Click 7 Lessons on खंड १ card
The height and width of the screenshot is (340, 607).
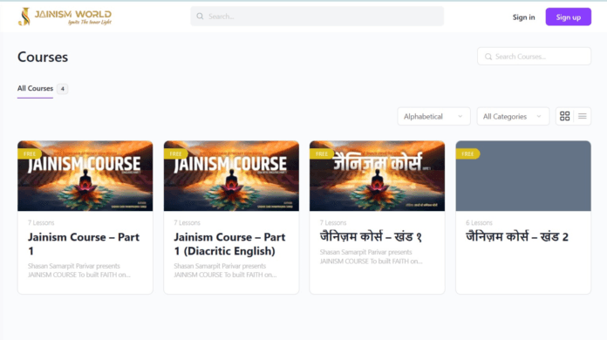point(333,223)
